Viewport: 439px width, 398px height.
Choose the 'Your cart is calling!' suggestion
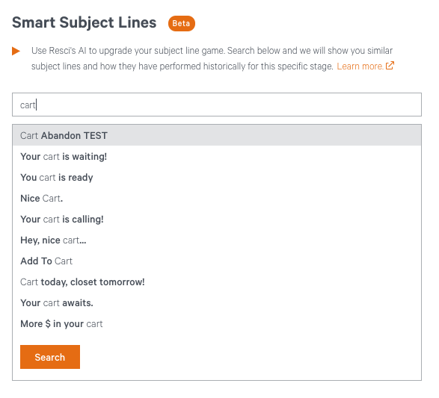(x=217, y=220)
